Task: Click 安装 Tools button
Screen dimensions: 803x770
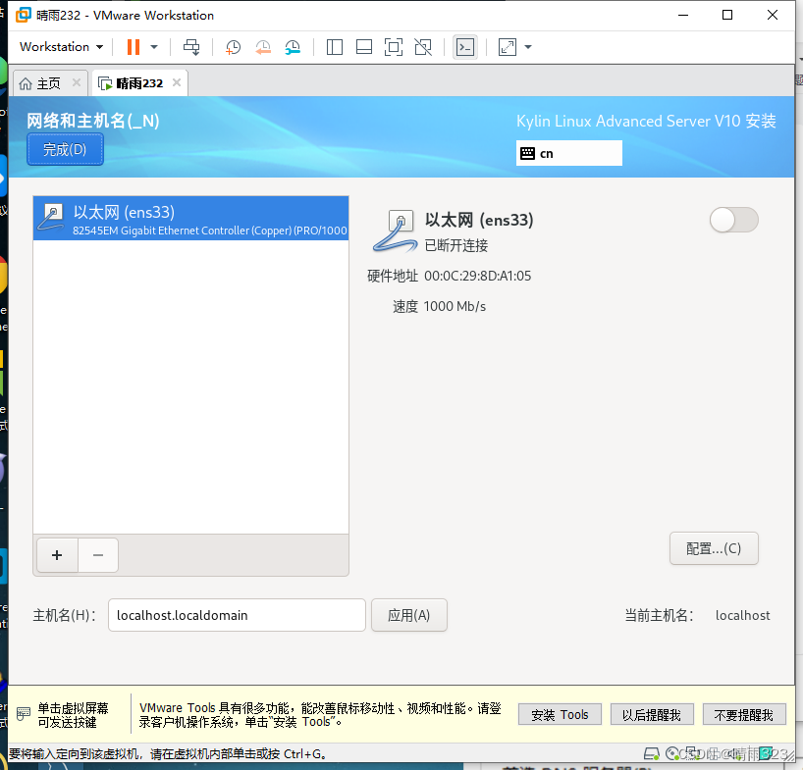Action: [x=560, y=715]
